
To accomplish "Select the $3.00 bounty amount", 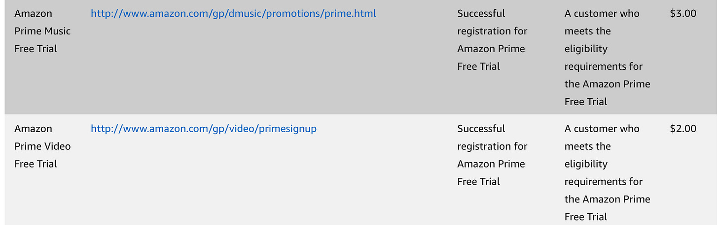I will (x=683, y=14).
